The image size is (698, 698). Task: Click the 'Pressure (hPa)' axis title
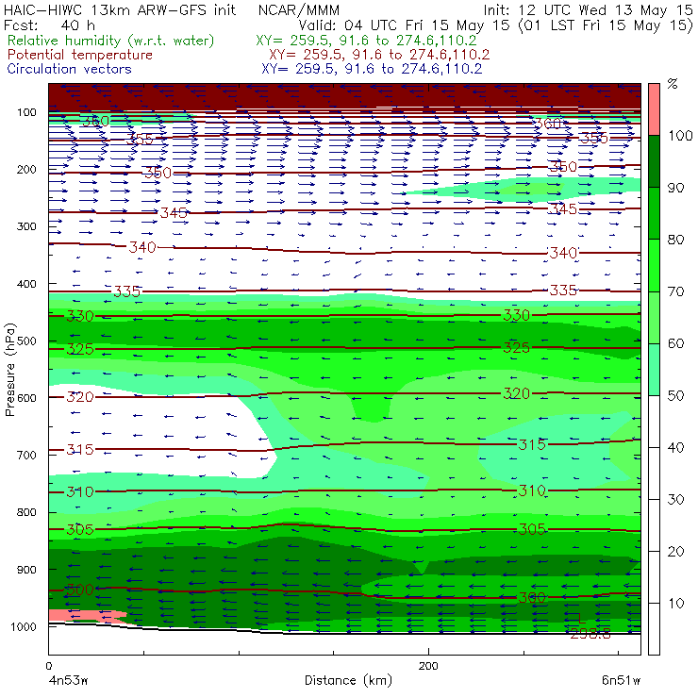(x=10, y=370)
